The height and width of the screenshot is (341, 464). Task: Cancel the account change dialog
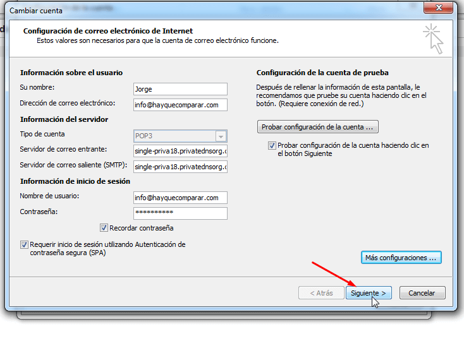[x=422, y=293]
